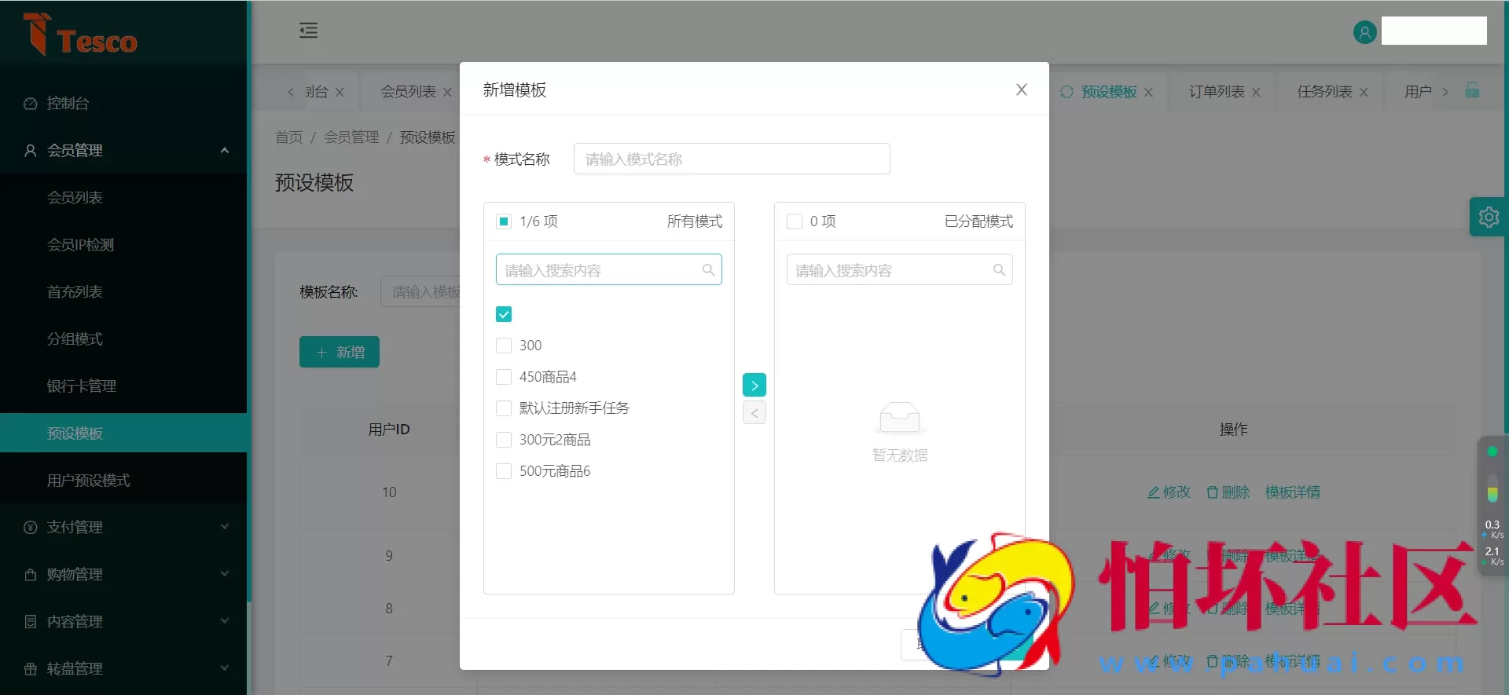Click 会员管理 person icon in sidebar
The image size is (1509, 695).
(31, 151)
